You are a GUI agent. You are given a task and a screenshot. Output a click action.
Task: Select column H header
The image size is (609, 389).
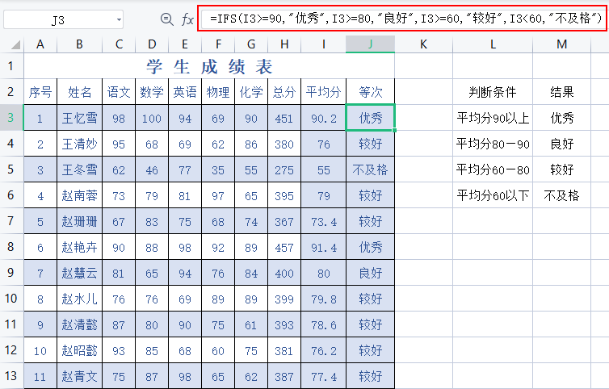(284, 44)
